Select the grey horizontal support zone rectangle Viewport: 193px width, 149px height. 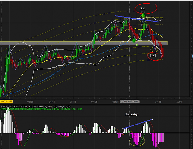pyautogui.click(x=84, y=43)
